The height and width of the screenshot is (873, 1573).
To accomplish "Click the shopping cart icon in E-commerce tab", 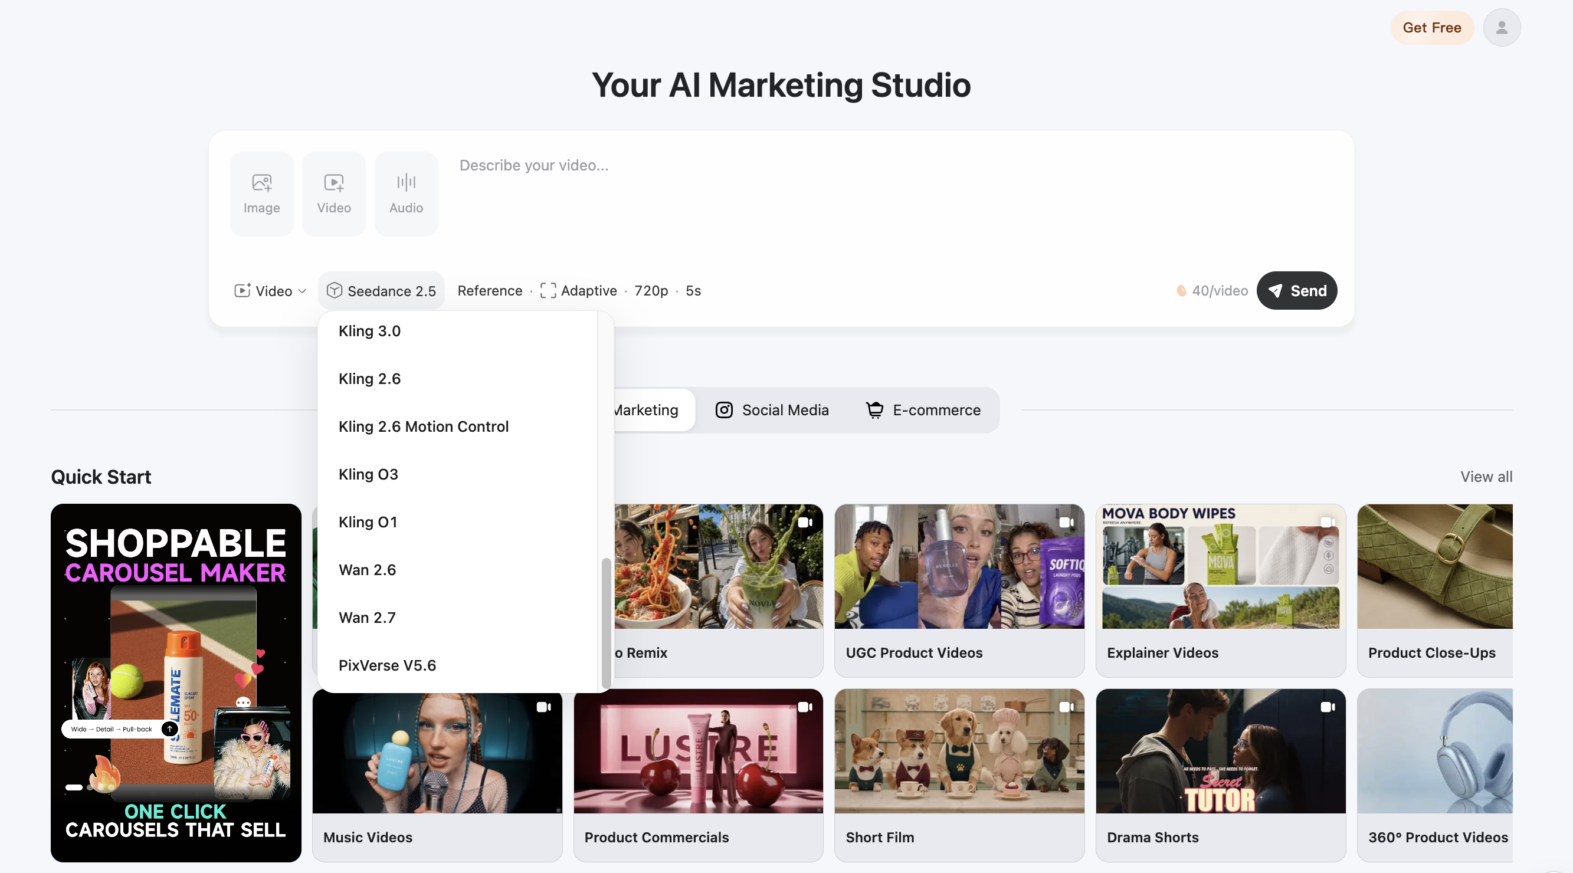I will (874, 410).
